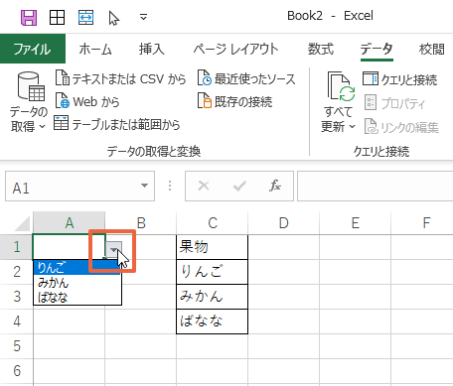Click the formula bar resize dots handle
This screenshot has width=453, height=386.
[x=170, y=186]
